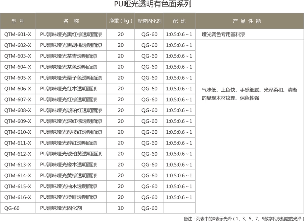Click product name PU清味哑光黑胡桃透明面漆

point(71,45)
